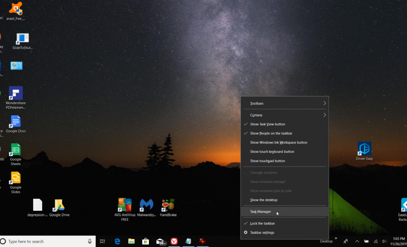Select Show the desktop menu entry
407x247 pixels.
click(x=263, y=200)
